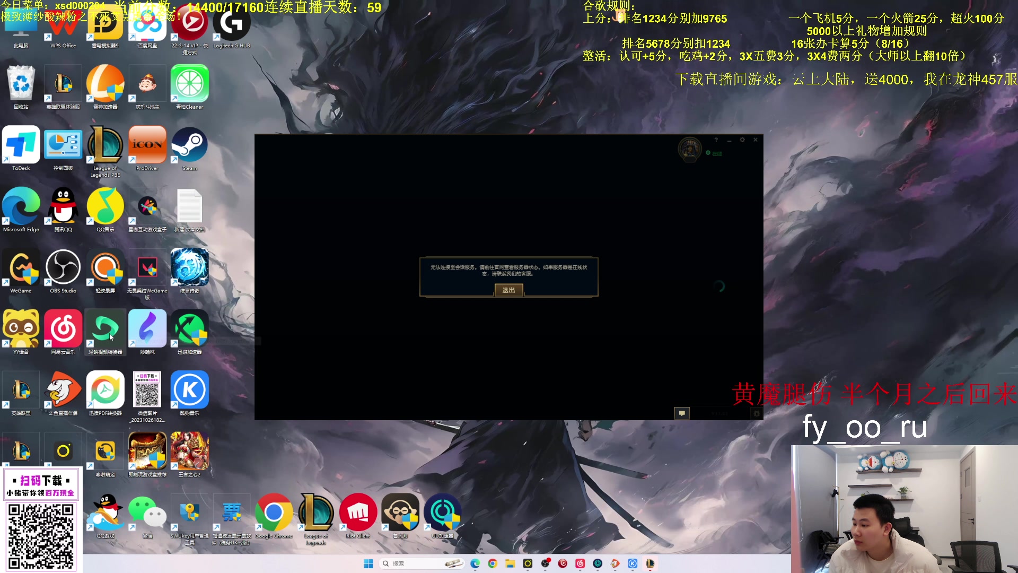Image resolution: width=1018 pixels, height=573 pixels.
Task: Open League client settings gear
Action: point(742,140)
